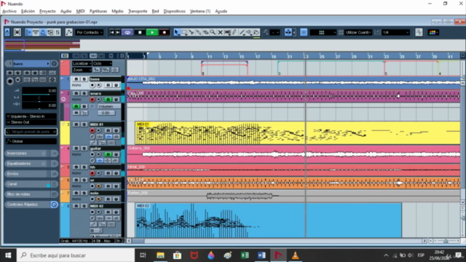This screenshot has width=466, height=262.
Task: Click the green Play button
Action: tap(152, 32)
